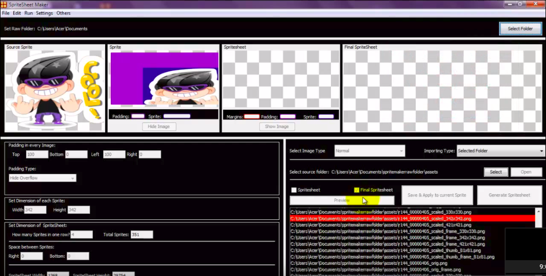Click the red Margins color swatch
Image resolution: width=546 pixels, height=276 pixels.
click(x=252, y=117)
